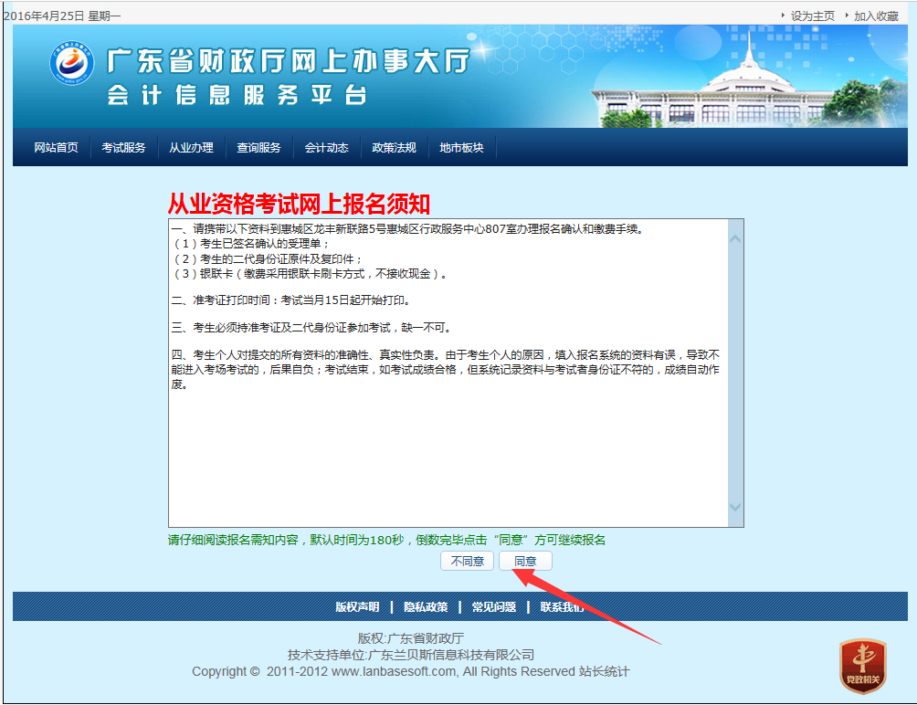Click 联系我们 footer link
Screen dimensions: 917x705
click(562, 607)
